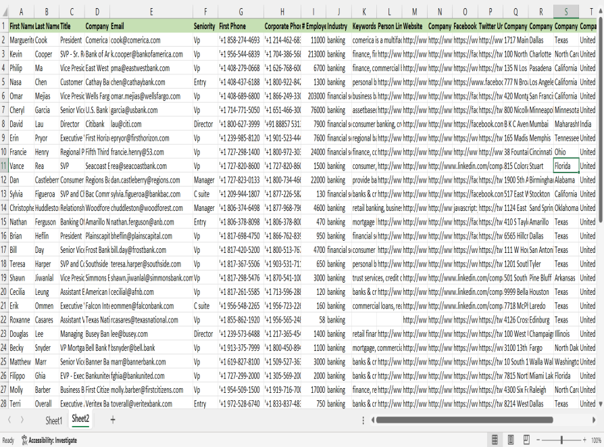Select column S header

(566, 12)
